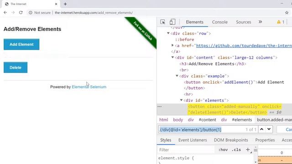This screenshot has height=164, width=292.
Task: Bookmark this page with star icon
Action: [287, 13]
